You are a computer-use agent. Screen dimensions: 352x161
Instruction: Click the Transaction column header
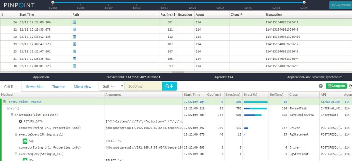click(308, 15)
